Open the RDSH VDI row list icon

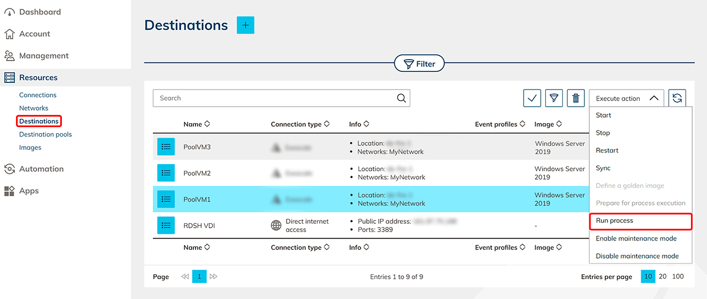[x=166, y=225]
